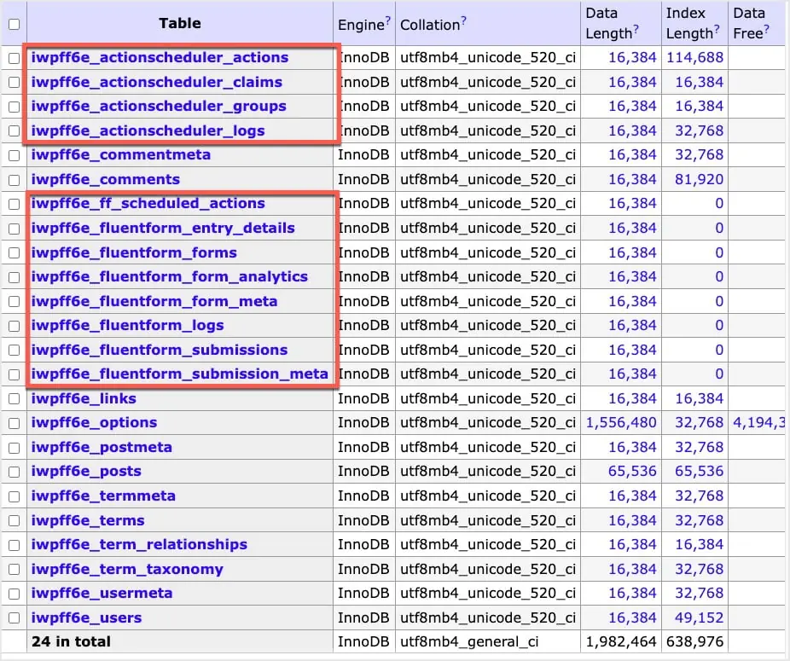
Task: Check the iwpff6e_fluentform_forms row checkbox
Action: 13,252
